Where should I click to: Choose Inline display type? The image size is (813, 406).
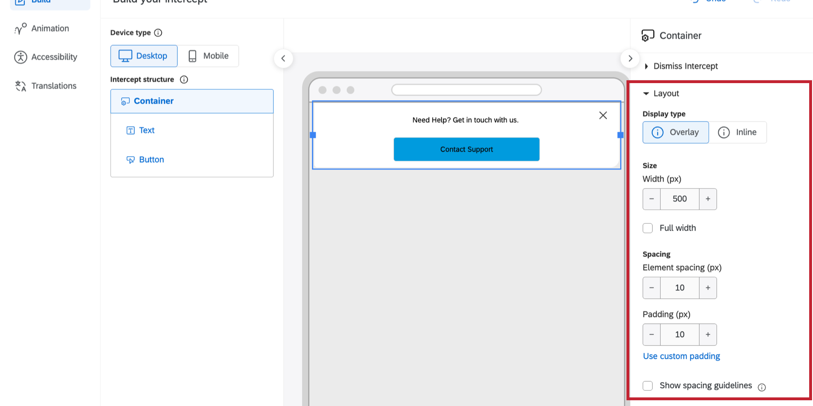click(x=738, y=132)
